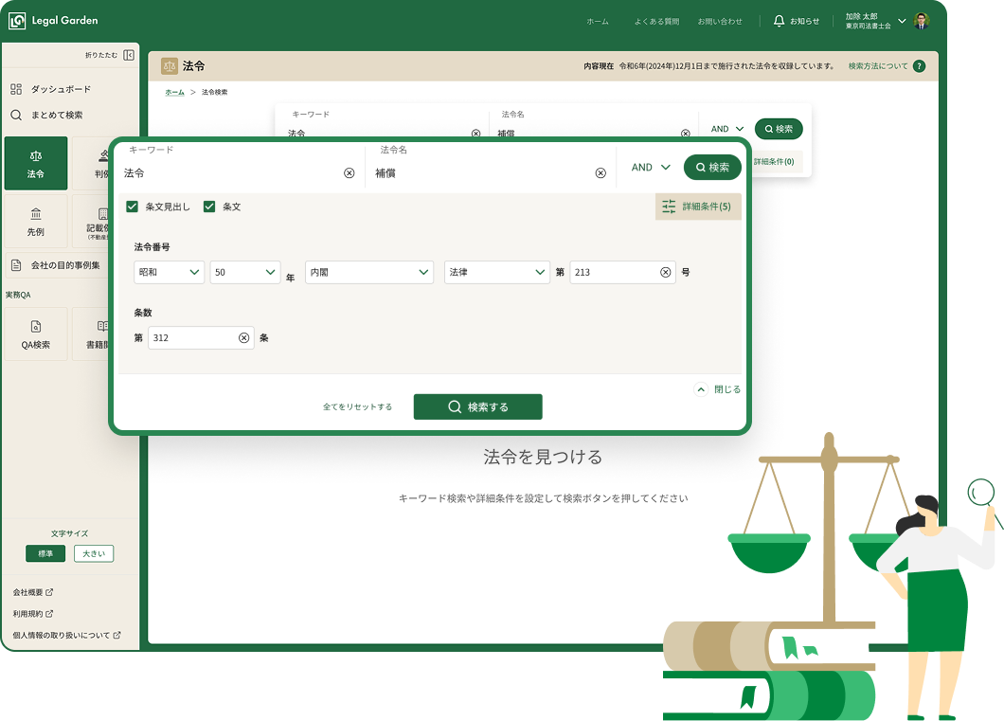Toggle the 条文 checkbox
Viewport: 1004px width, 721px height.
click(x=208, y=207)
